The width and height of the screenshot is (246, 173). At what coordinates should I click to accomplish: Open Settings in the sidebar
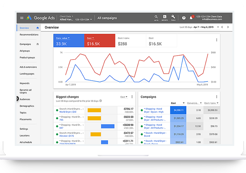(x=24, y=129)
